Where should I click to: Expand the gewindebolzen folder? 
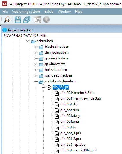pos(35,58)
